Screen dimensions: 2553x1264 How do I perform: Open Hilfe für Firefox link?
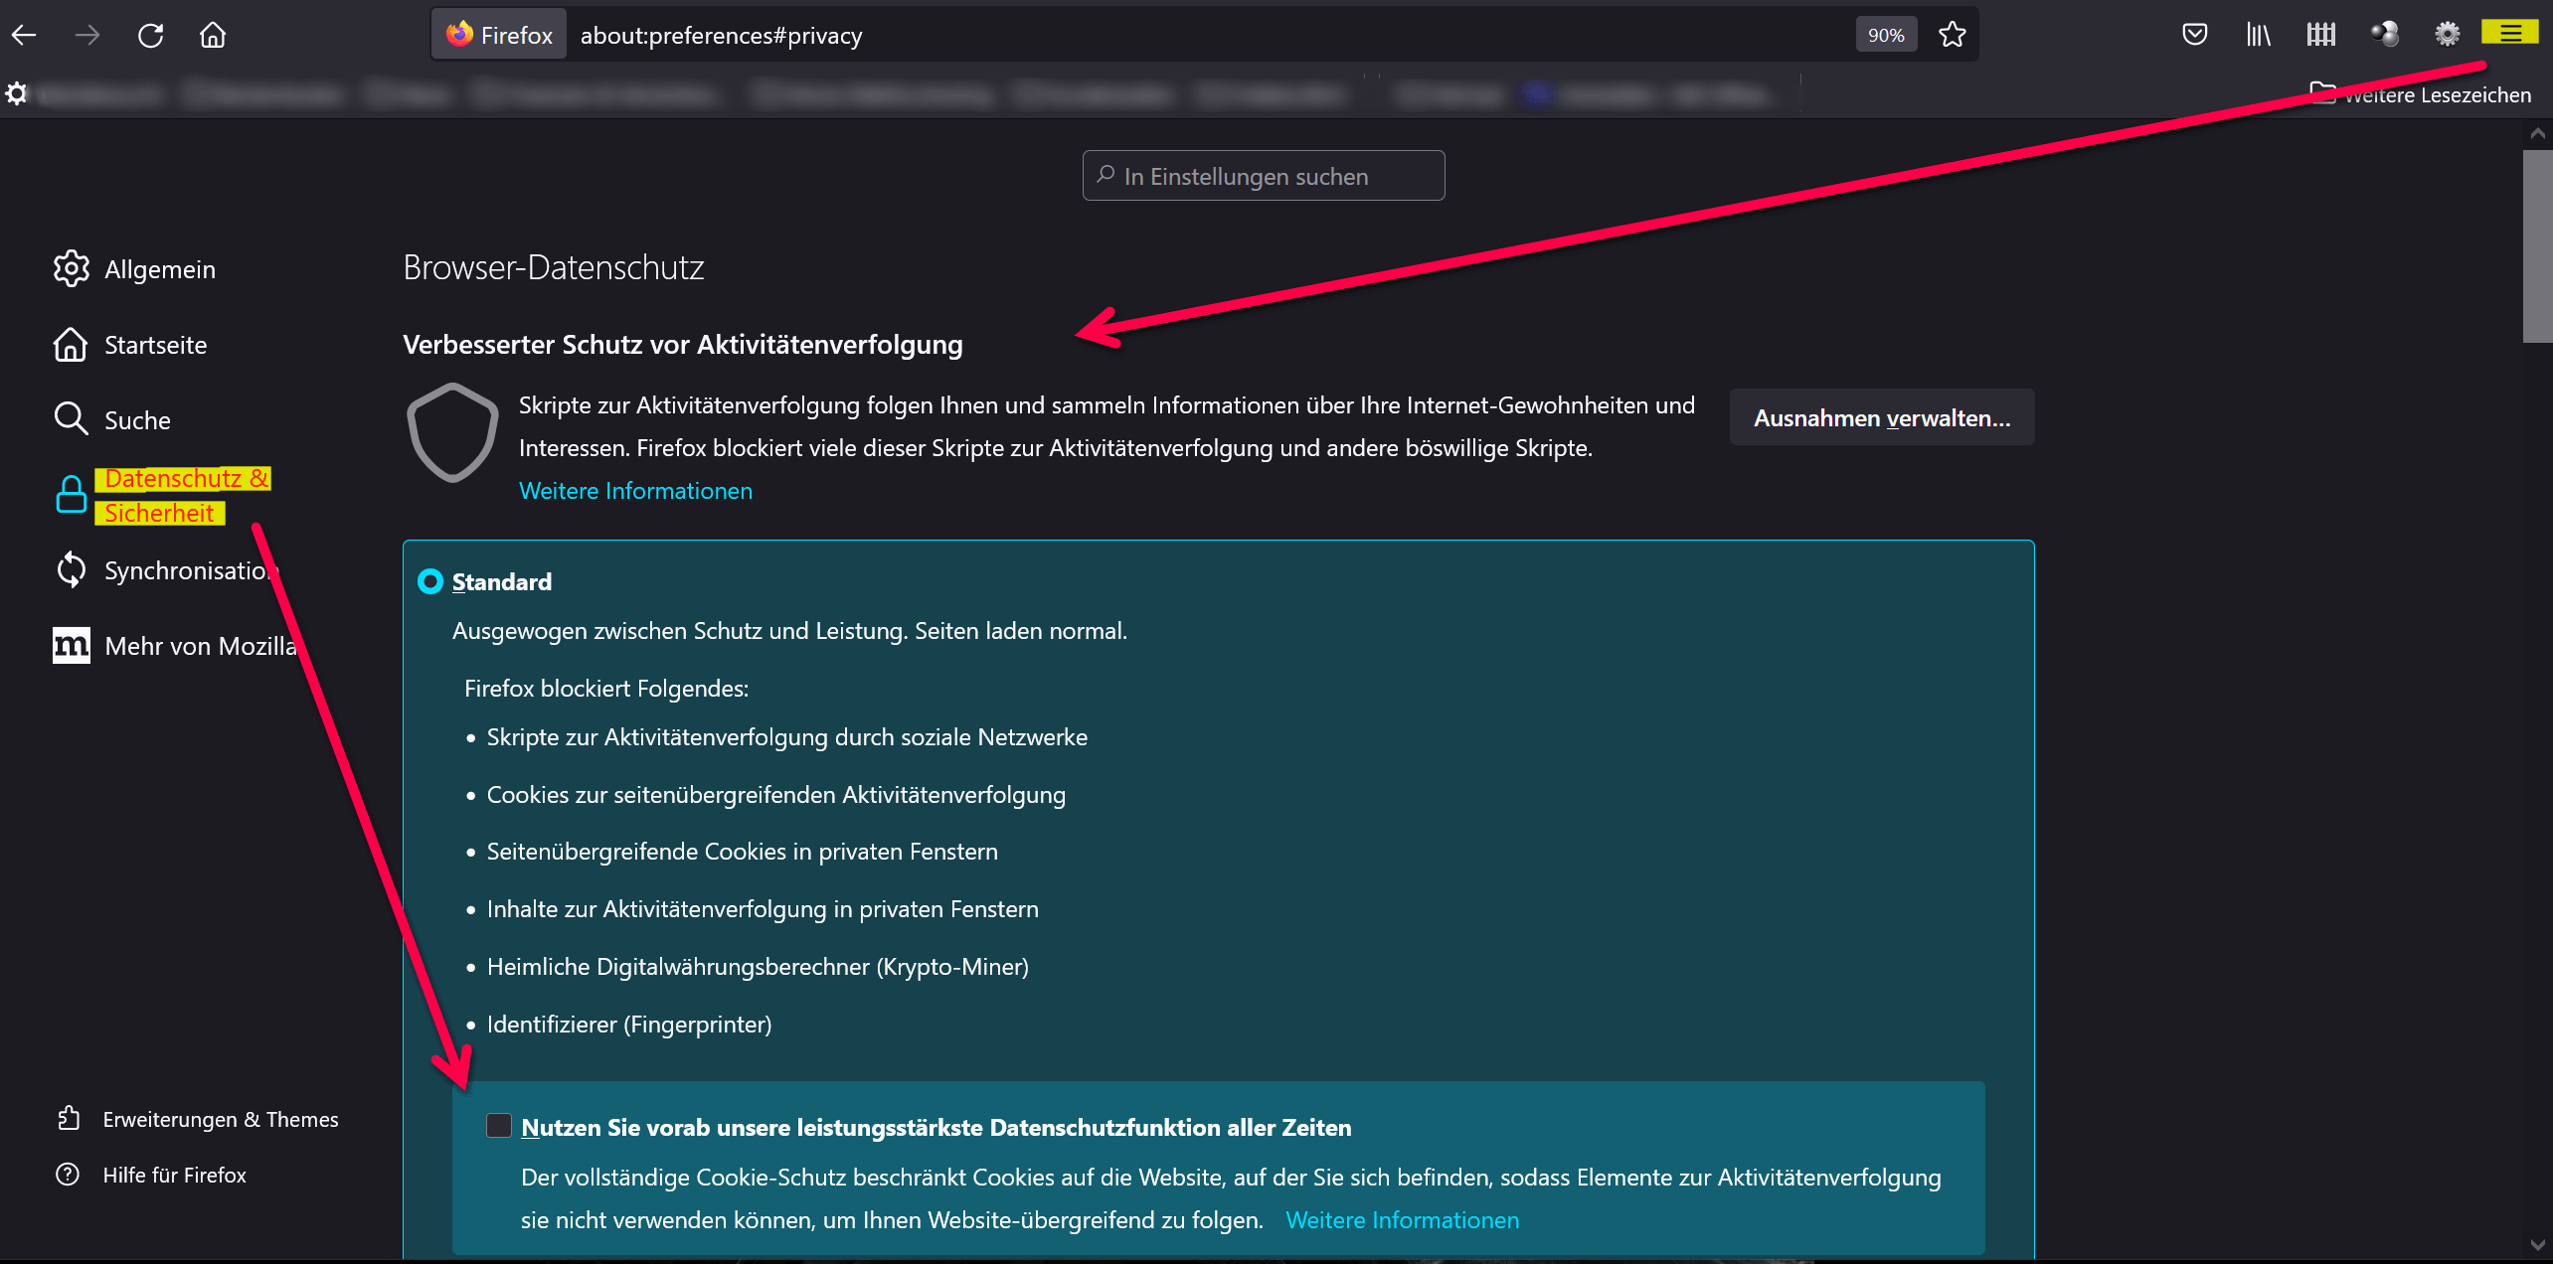pyautogui.click(x=151, y=1175)
